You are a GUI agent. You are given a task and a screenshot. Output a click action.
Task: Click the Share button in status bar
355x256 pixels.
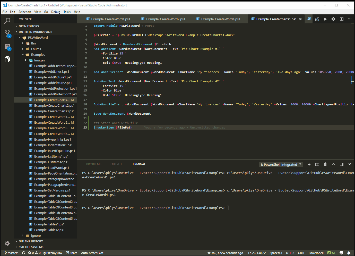(x=72, y=253)
